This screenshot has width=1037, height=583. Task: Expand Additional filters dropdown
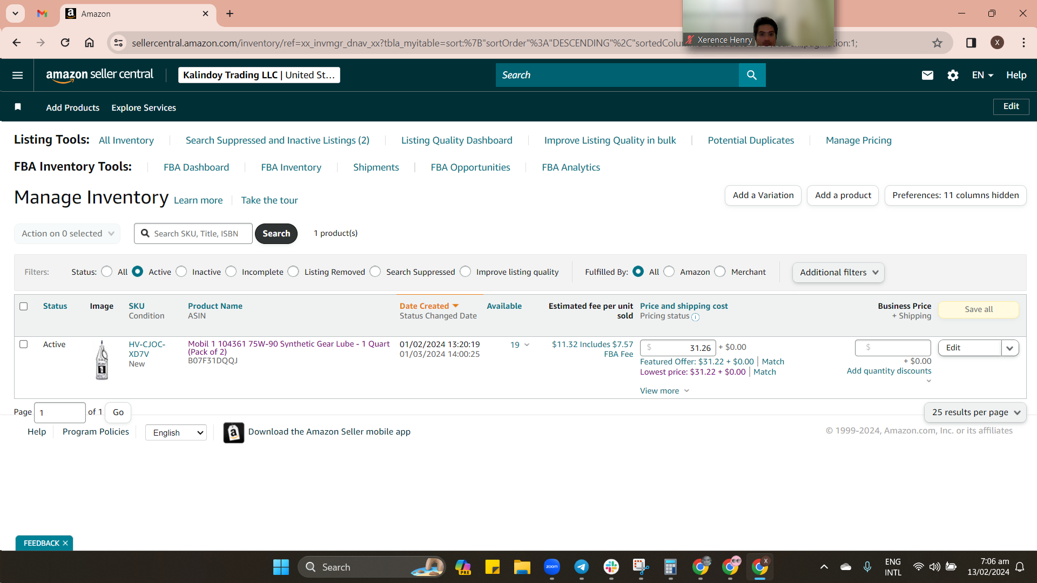pyautogui.click(x=838, y=273)
